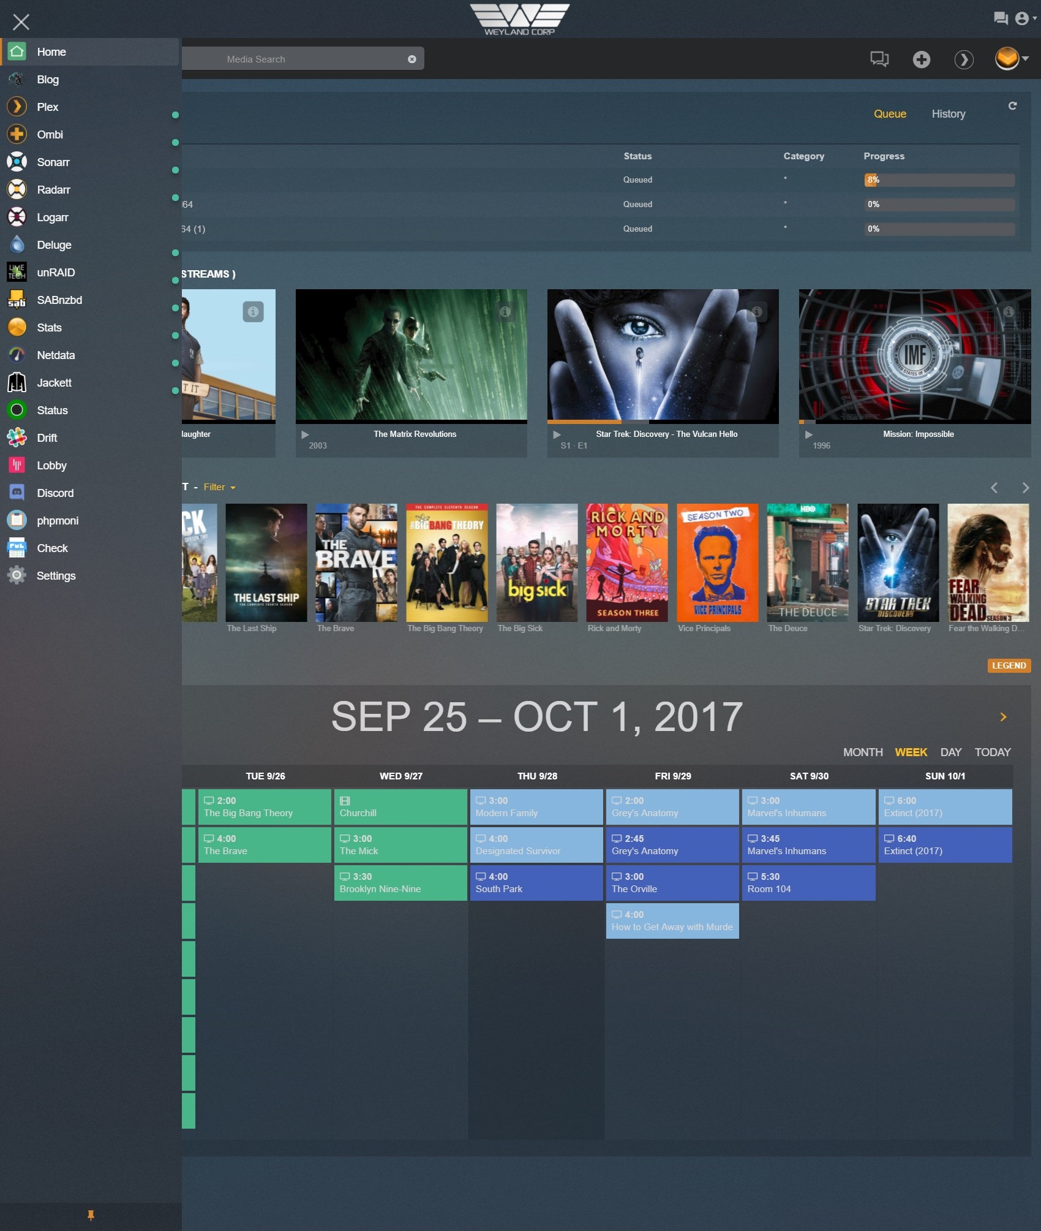Pin the sidebar with the pin icon
Image resolution: width=1041 pixels, height=1231 pixels.
click(x=91, y=1215)
